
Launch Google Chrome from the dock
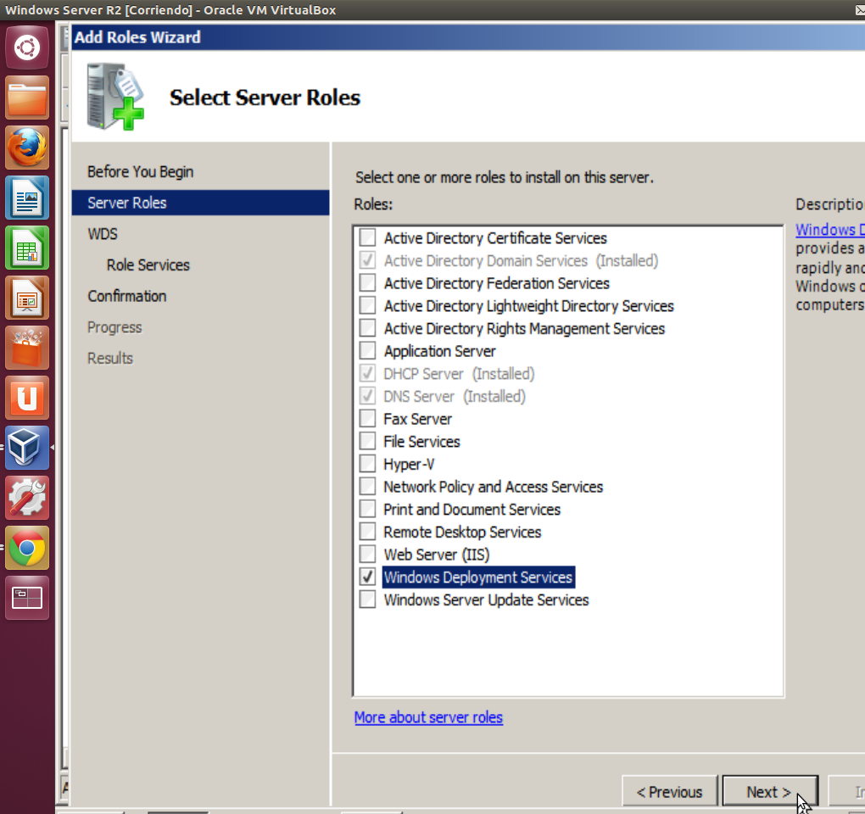(x=27, y=549)
